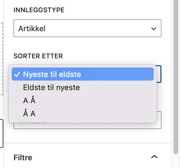Viewport: 180px width, 168px height.
Task: Click the Artikkel text inside the select
Action: (x=32, y=29)
